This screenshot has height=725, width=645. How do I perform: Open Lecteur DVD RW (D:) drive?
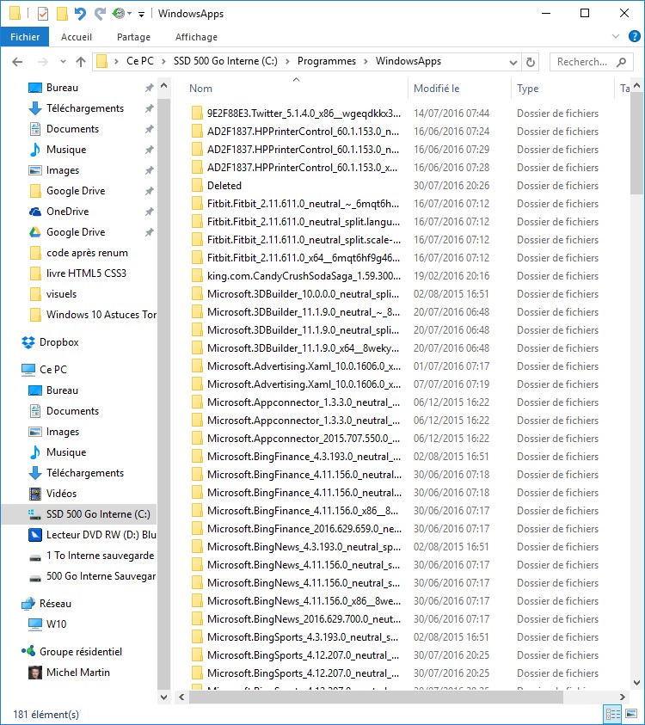pos(101,534)
